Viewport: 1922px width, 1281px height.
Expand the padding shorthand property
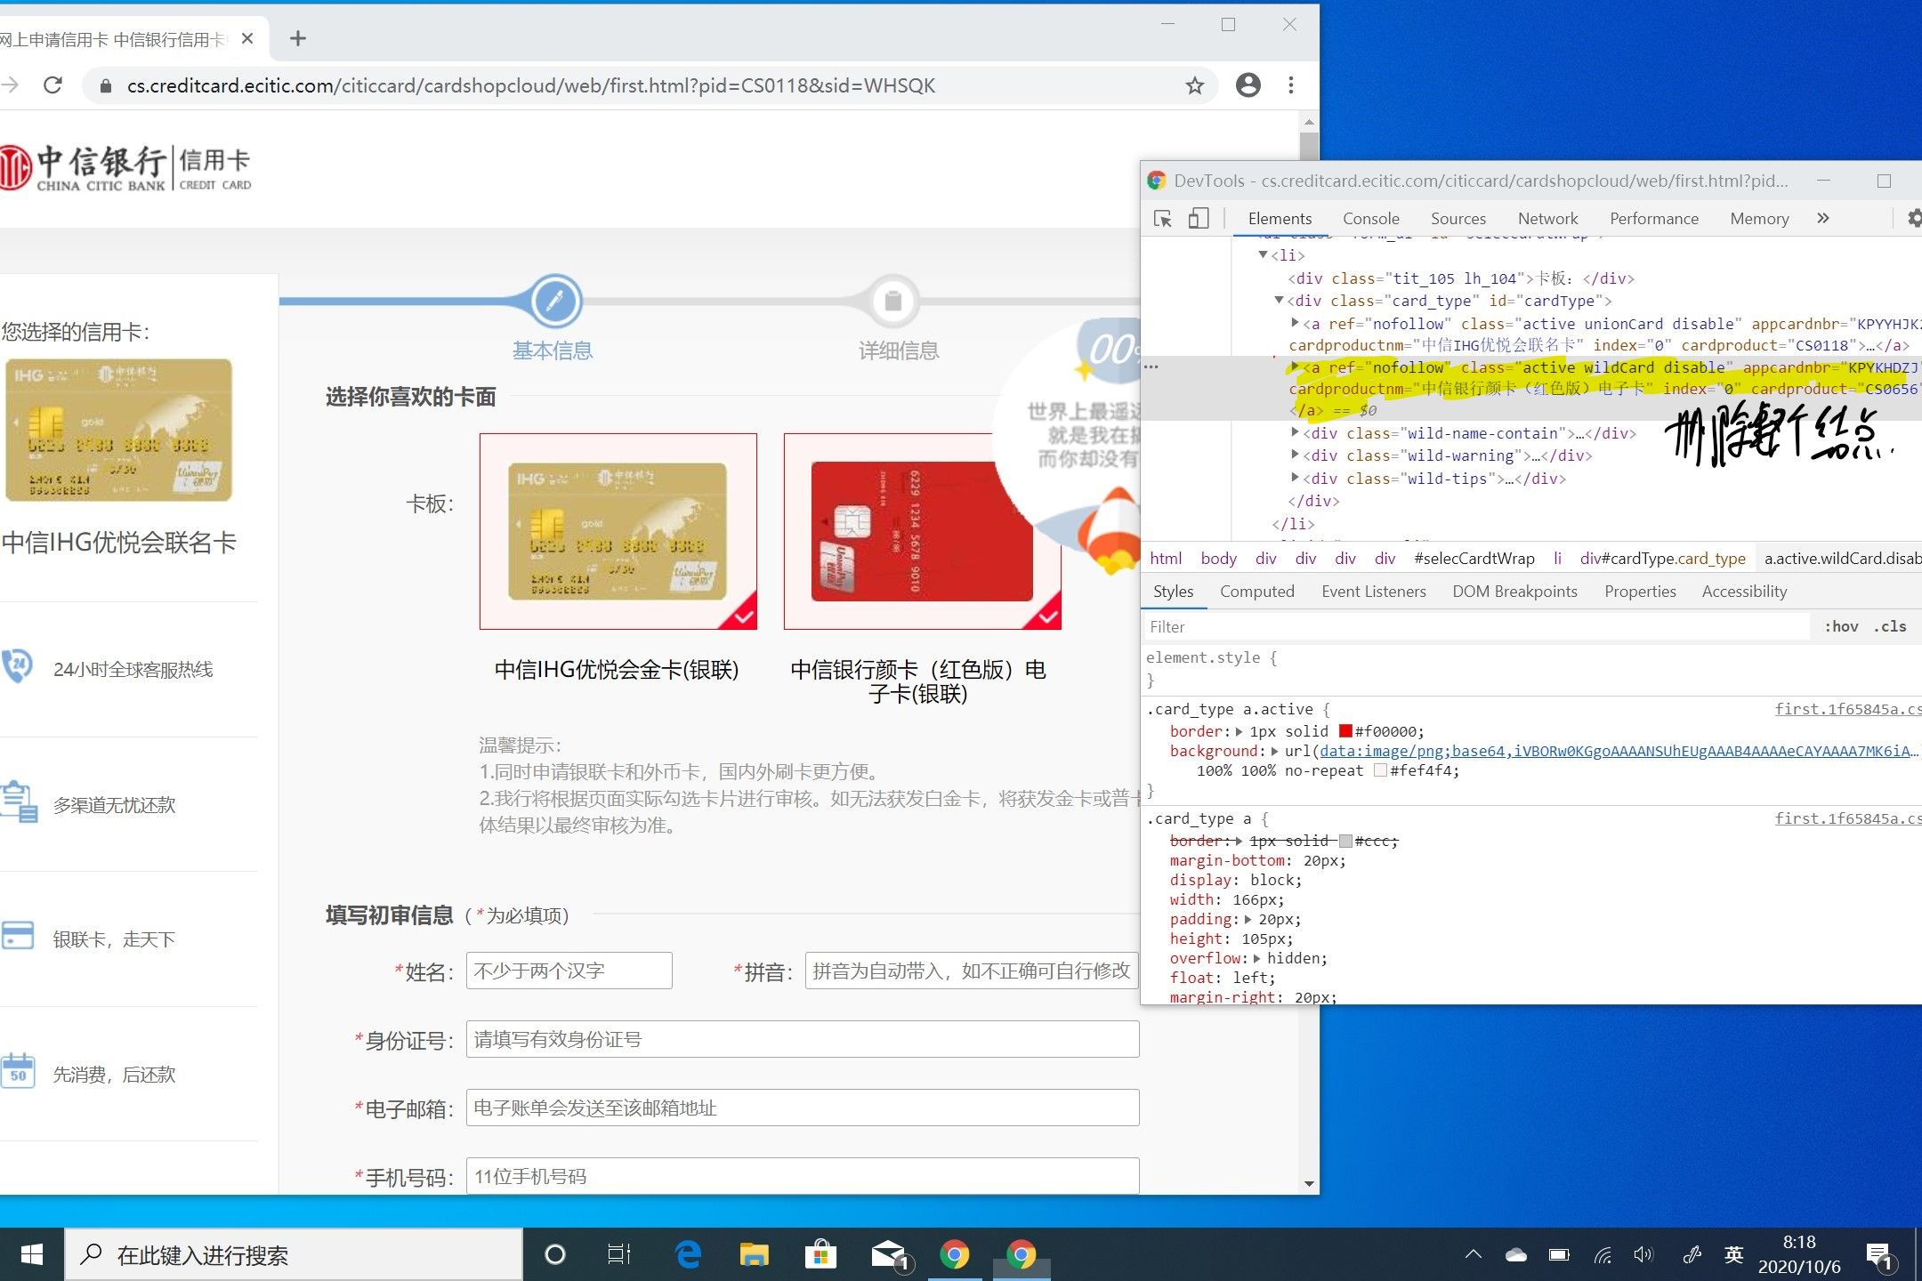1248,919
